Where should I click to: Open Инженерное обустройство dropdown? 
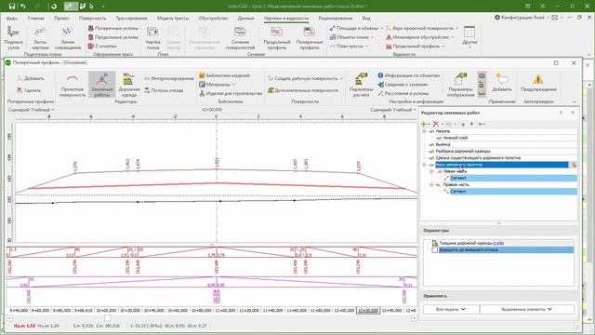[x=420, y=37]
